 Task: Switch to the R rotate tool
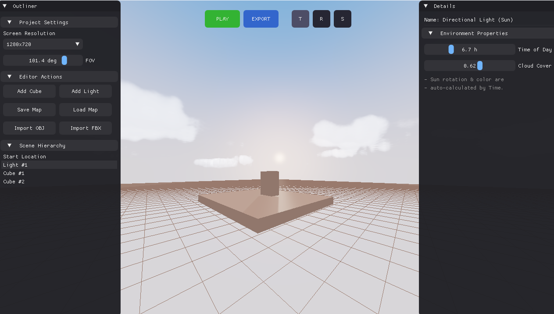click(321, 19)
